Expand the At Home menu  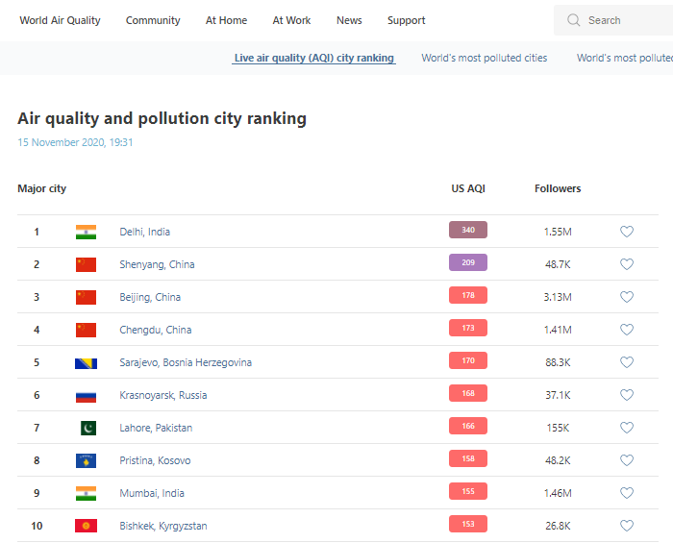226,20
